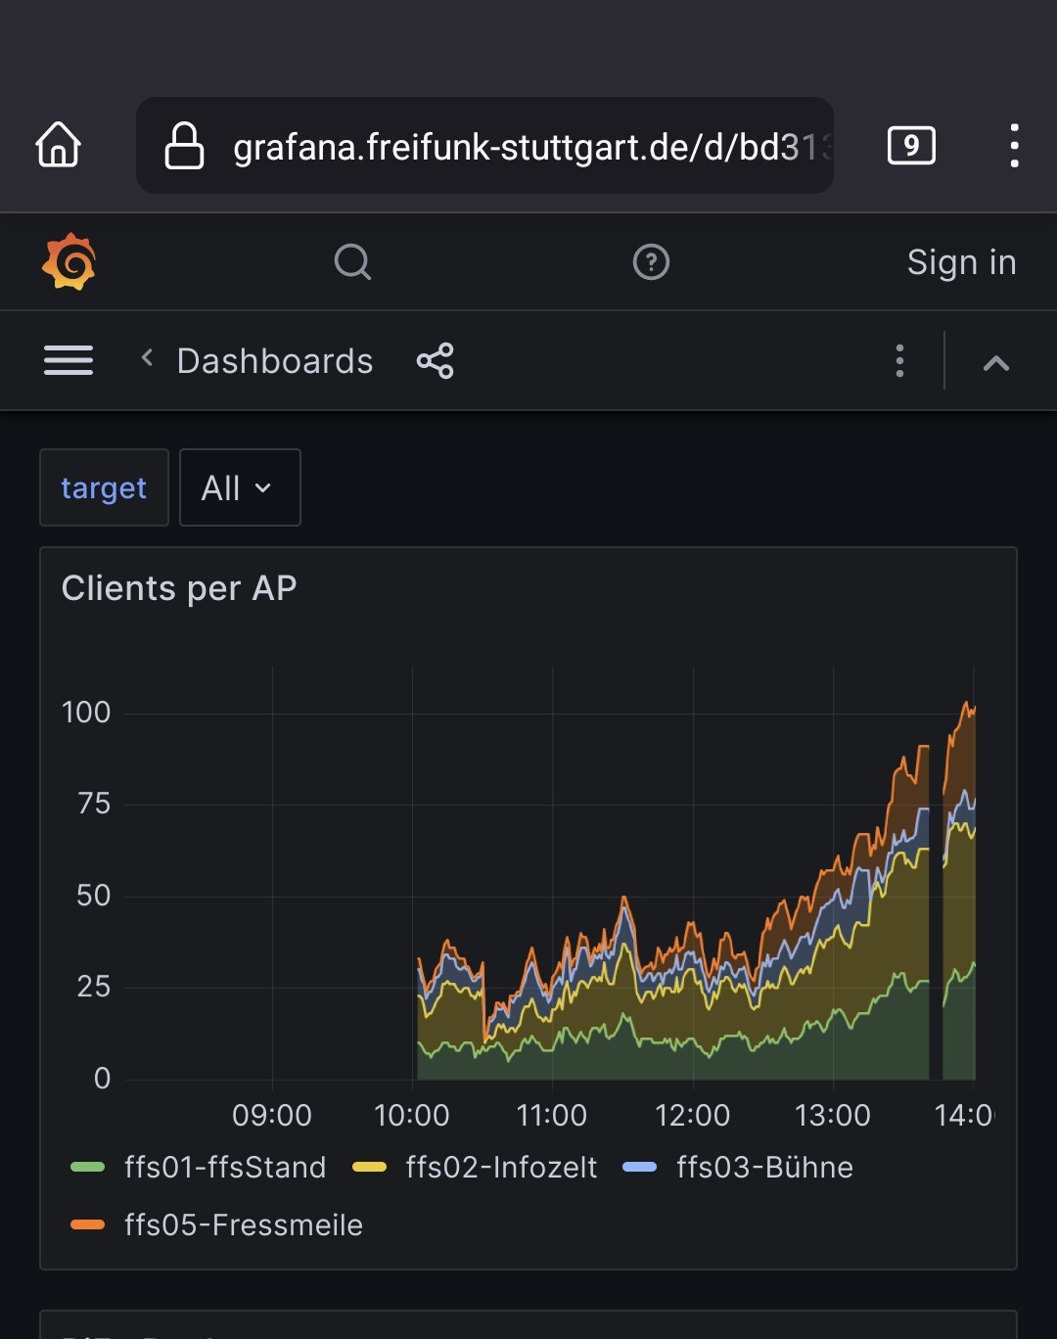This screenshot has height=1339, width=1057.
Task: Open the Grafana help question mark icon
Action: [x=651, y=261]
